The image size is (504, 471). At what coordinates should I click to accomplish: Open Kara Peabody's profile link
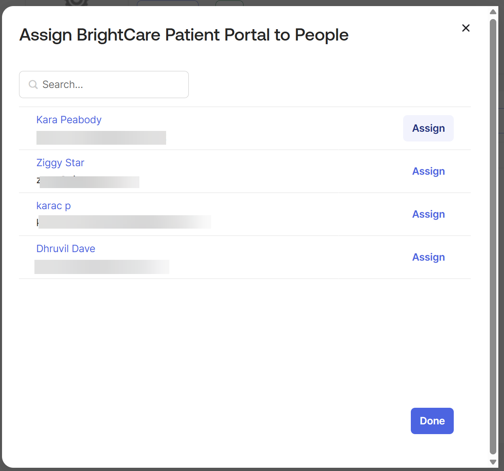69,120
